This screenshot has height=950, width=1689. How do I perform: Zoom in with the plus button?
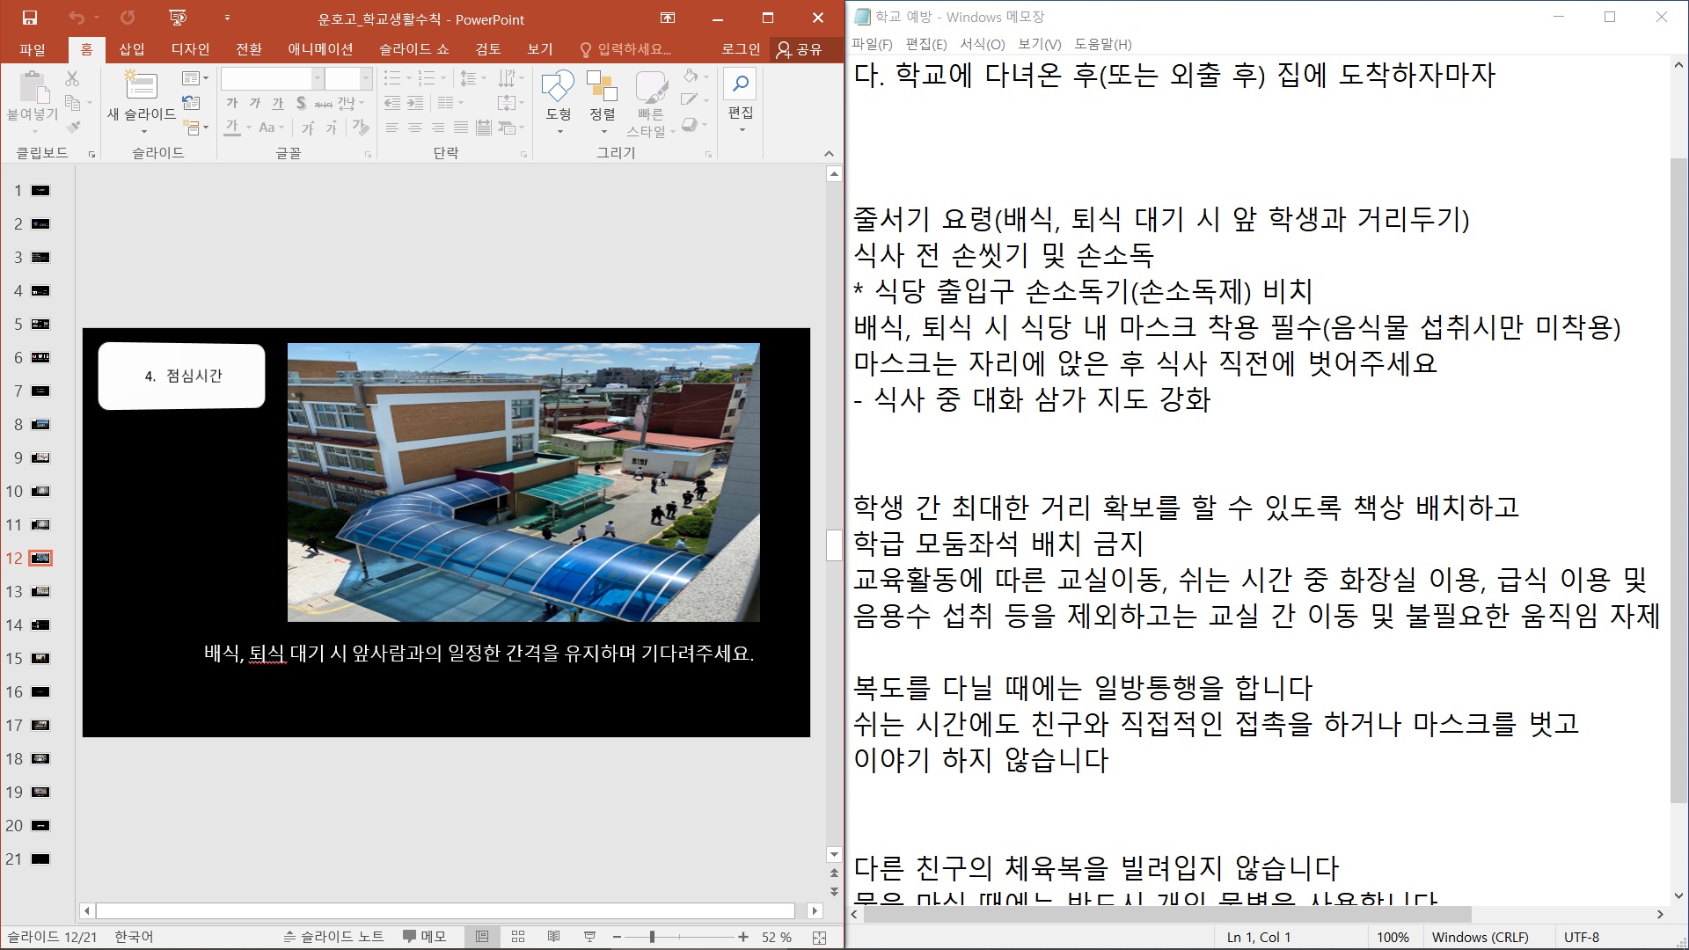point(743,937)
